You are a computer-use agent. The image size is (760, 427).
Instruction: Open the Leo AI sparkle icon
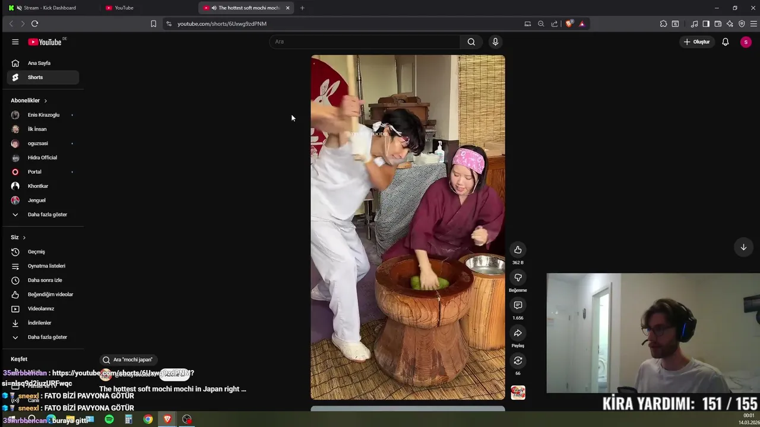tap(730, 24)
